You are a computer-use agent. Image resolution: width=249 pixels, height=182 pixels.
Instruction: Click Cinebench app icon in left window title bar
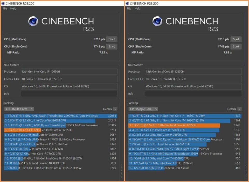tap(3, 3)
